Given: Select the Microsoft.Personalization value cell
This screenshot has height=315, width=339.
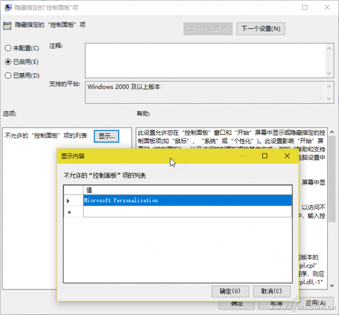Looking at the screenshot, I should (x=187, y=201).
